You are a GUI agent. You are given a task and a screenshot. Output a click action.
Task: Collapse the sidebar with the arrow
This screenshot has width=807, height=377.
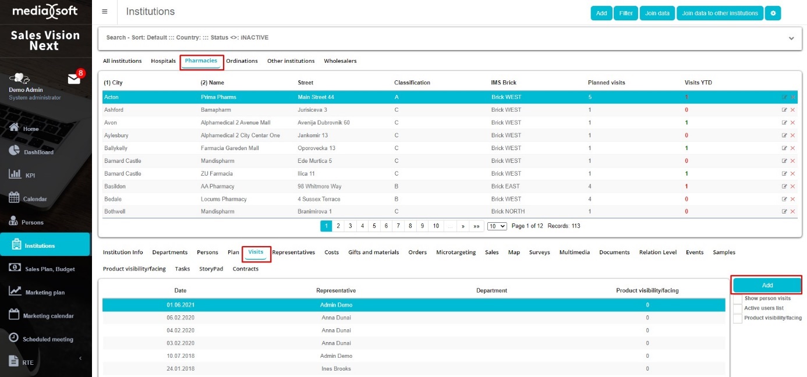(80, 358)
